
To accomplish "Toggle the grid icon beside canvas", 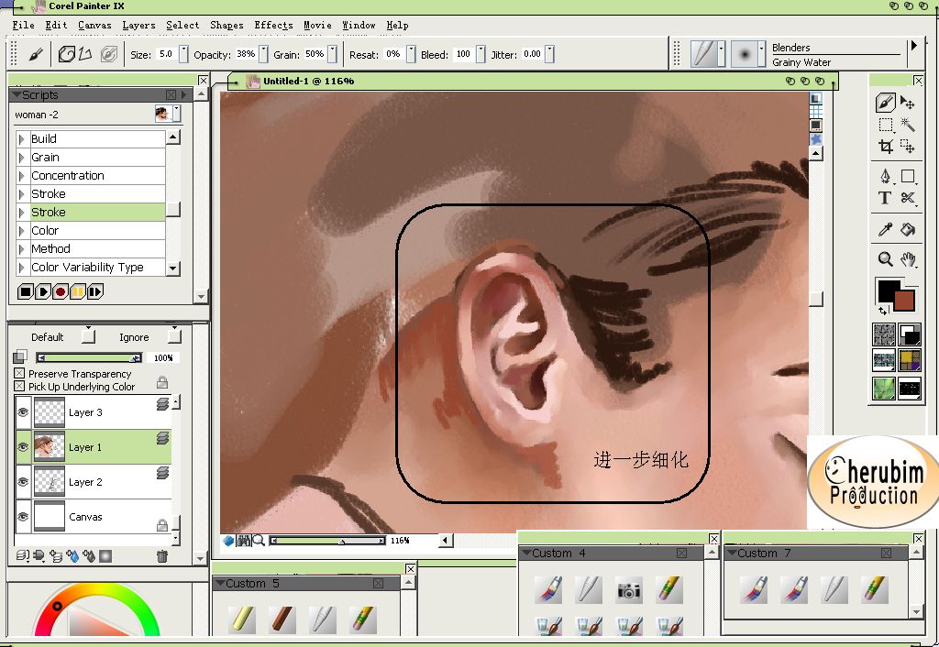I will pyautogui.click(x=815, y=112).
